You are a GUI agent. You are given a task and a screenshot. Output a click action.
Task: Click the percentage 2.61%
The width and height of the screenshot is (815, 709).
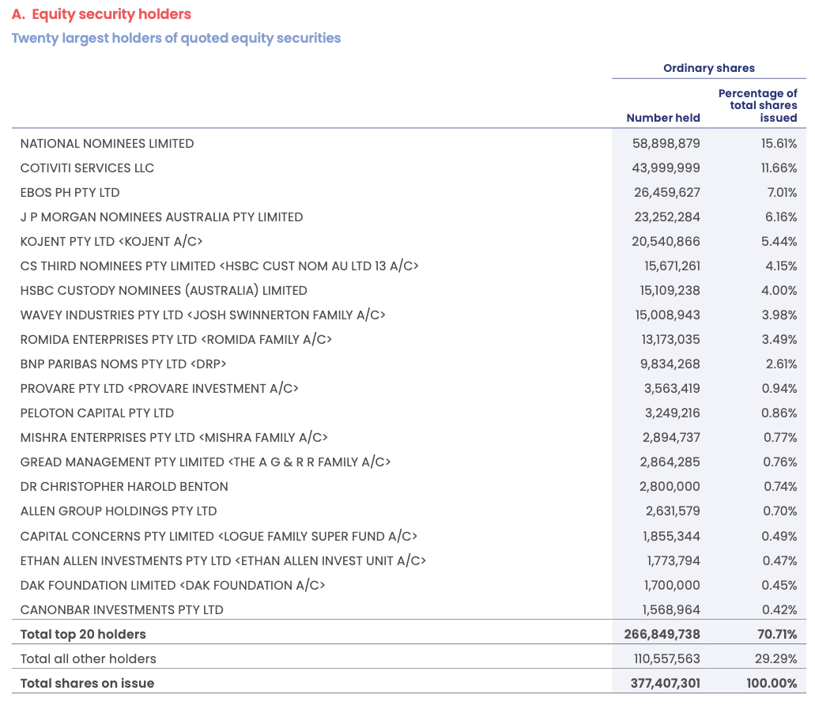pyautogui.click(x=782, y=364)
